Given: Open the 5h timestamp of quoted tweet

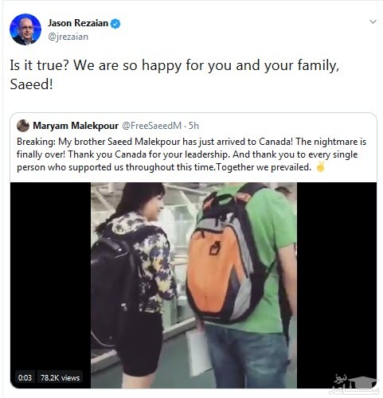Looking at the screenshot, I should pyautogui.click(x=193, y=126).
